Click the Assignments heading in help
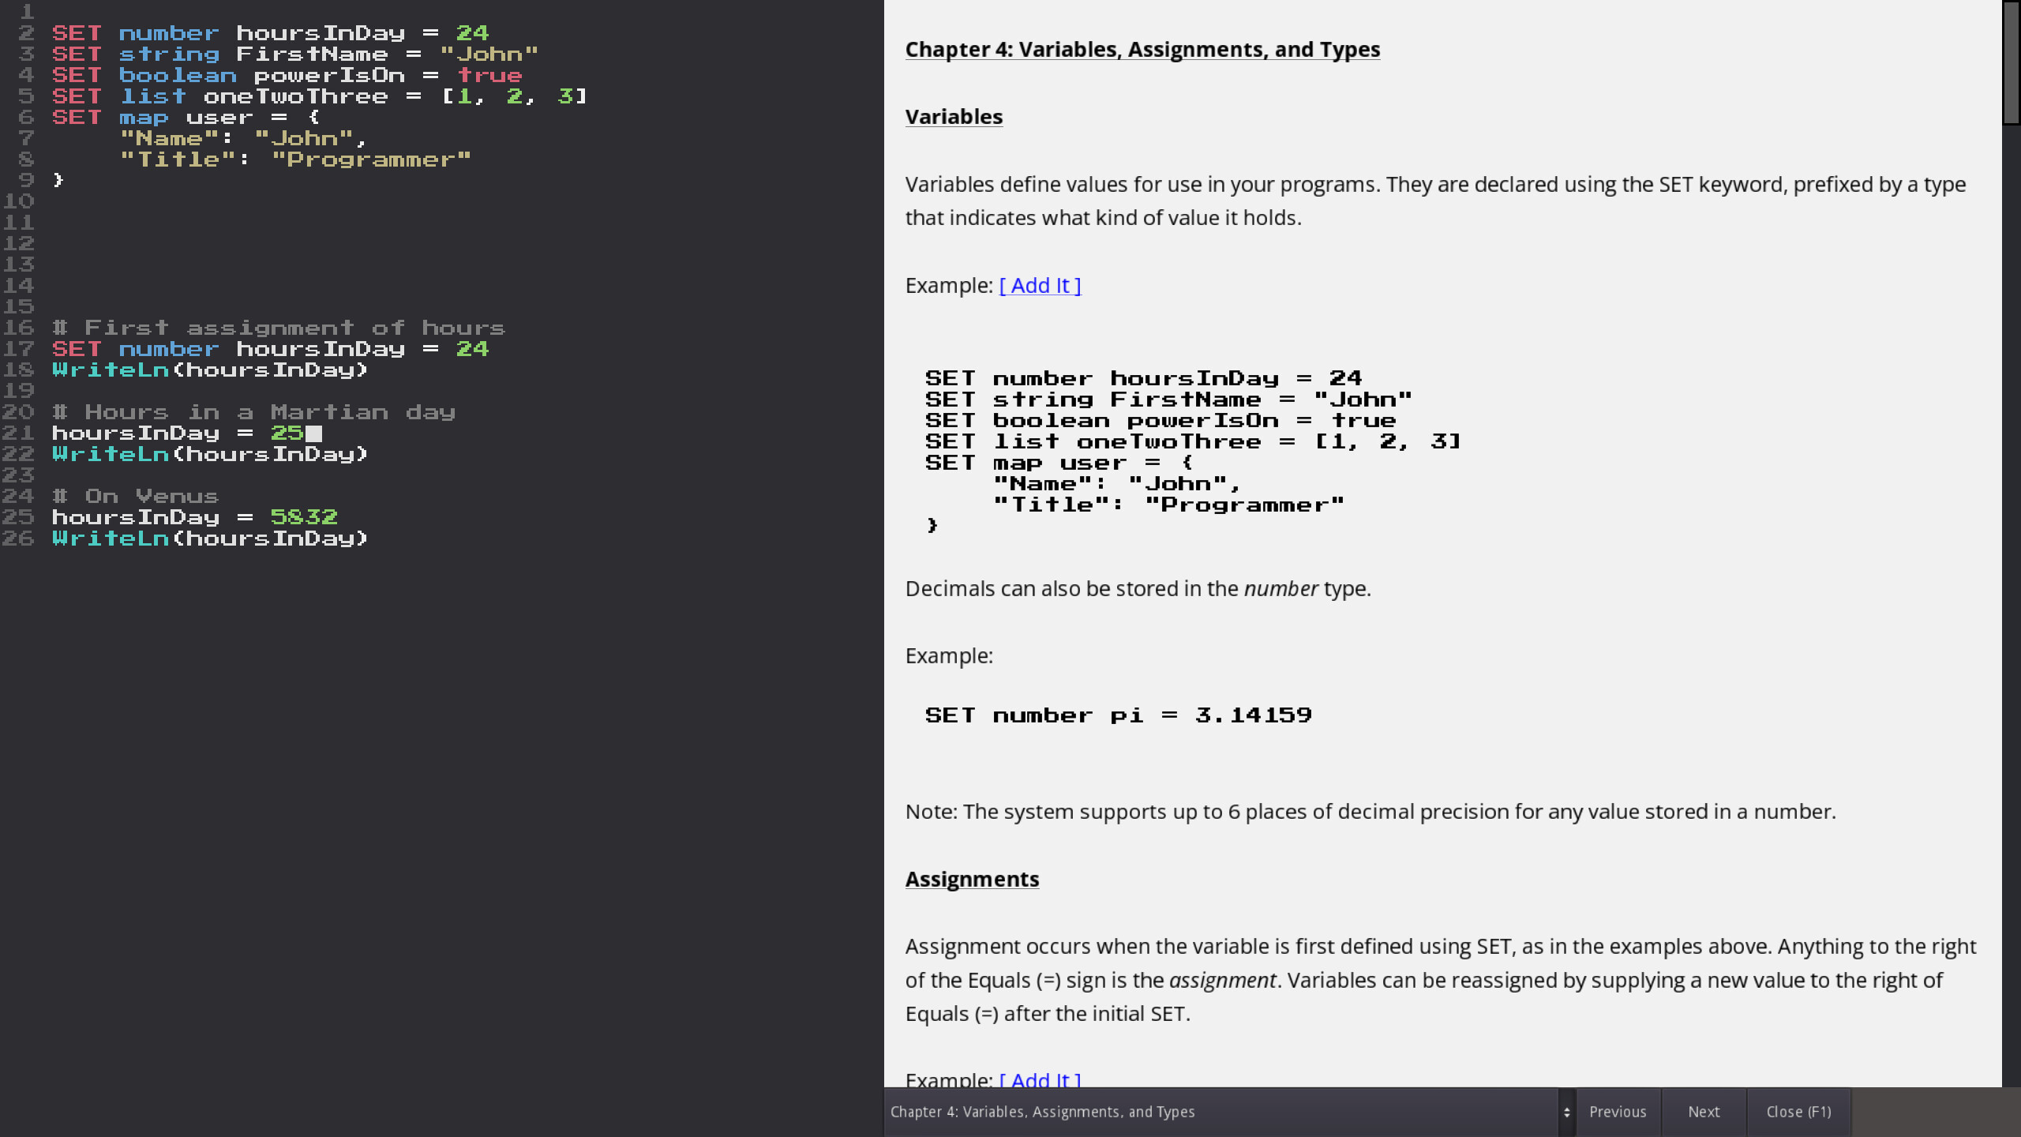 [972, 879]
